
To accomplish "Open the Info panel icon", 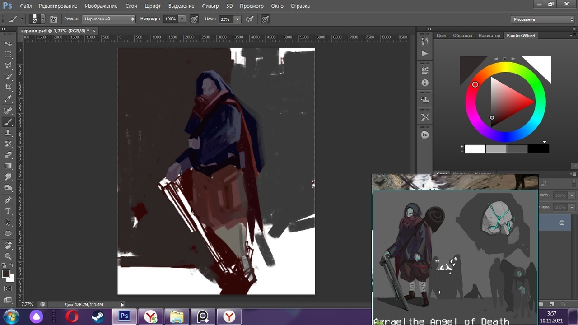I will (x=425, y=83).
